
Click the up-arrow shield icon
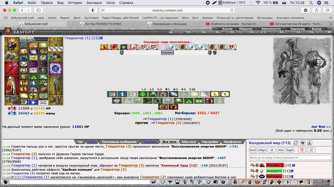point(210,53)
